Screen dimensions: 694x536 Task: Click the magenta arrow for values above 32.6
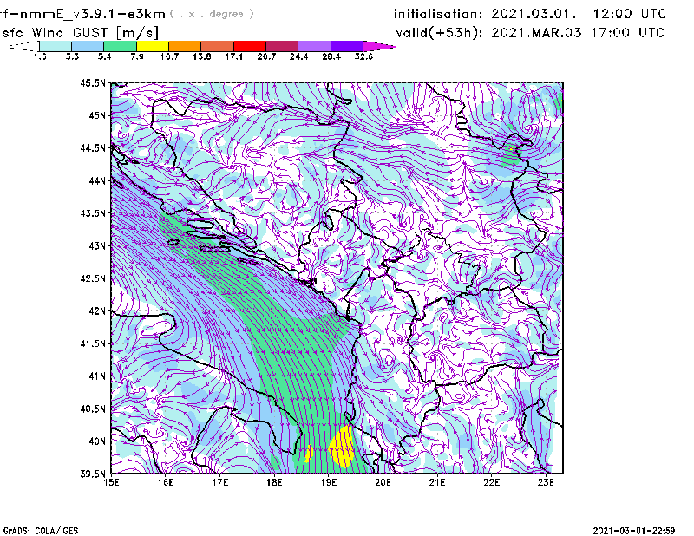click(378, 46)
